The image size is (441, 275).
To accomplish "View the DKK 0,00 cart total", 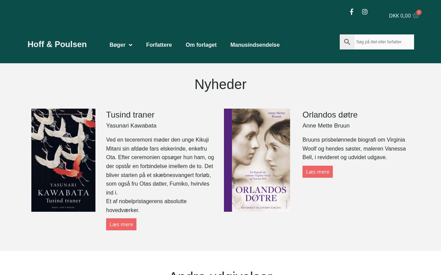I will point(400,15).
